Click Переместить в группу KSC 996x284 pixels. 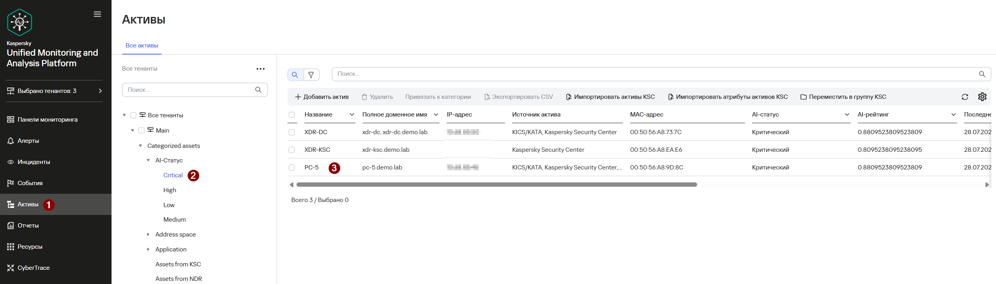coord(843,97)
